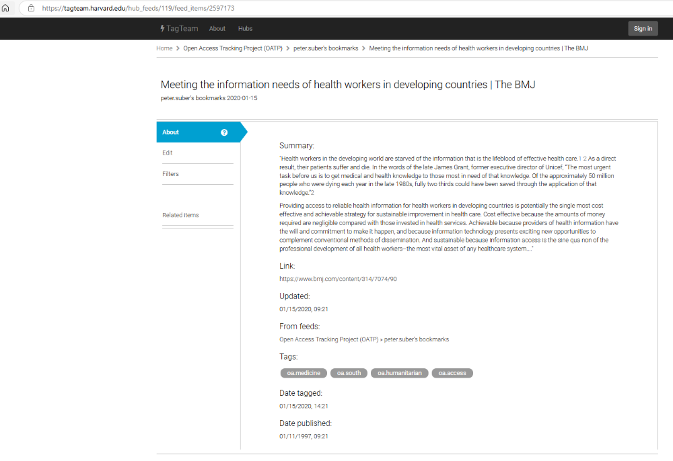
Task: Click footnote reference 1 in the summary
Action: pyautogui.click(x=580, y=159)
